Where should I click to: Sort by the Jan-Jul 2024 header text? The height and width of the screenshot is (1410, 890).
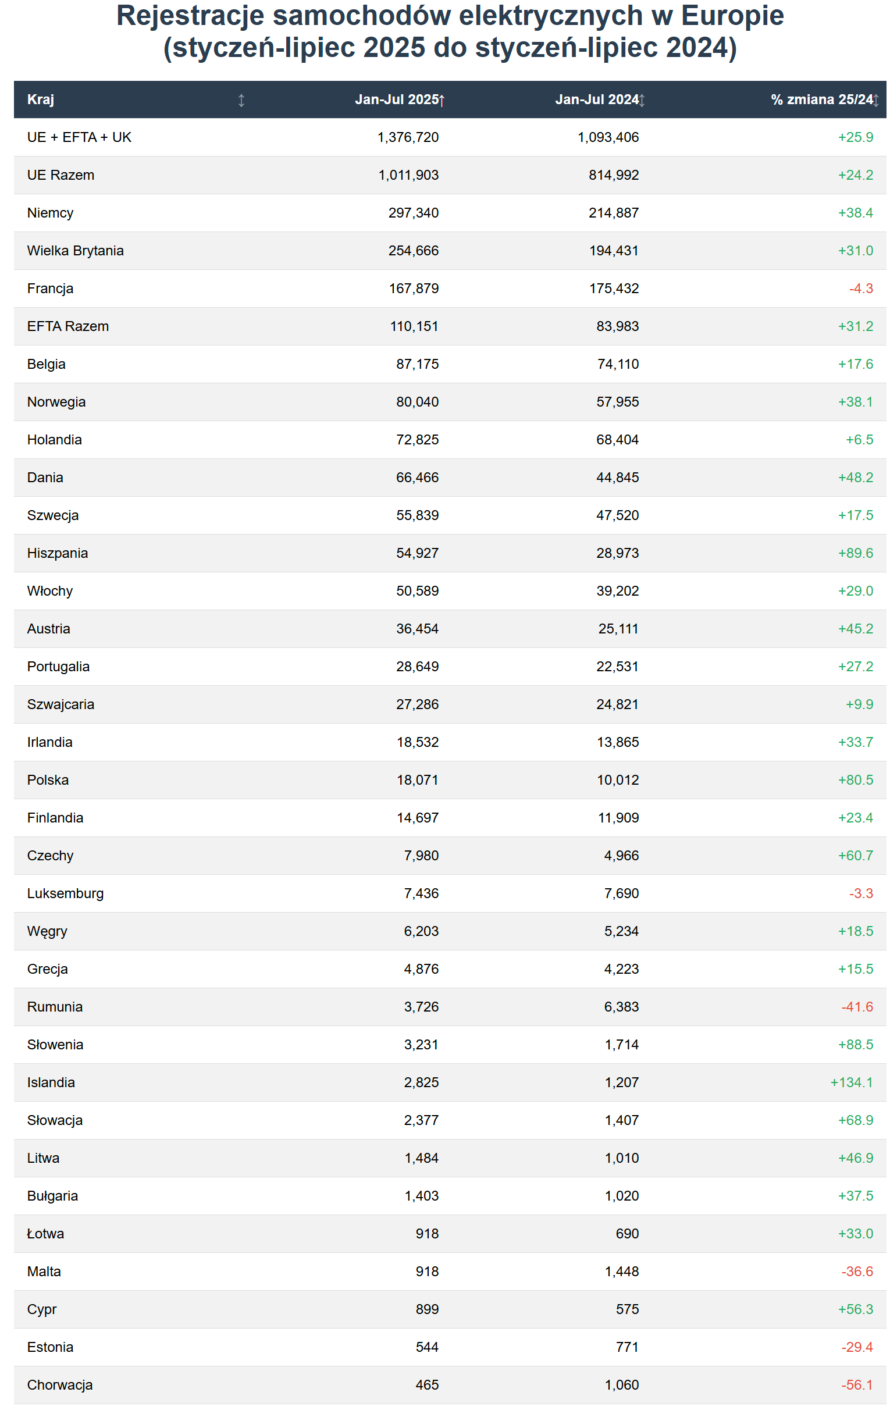pyautogui.click(x=596, y=99)
